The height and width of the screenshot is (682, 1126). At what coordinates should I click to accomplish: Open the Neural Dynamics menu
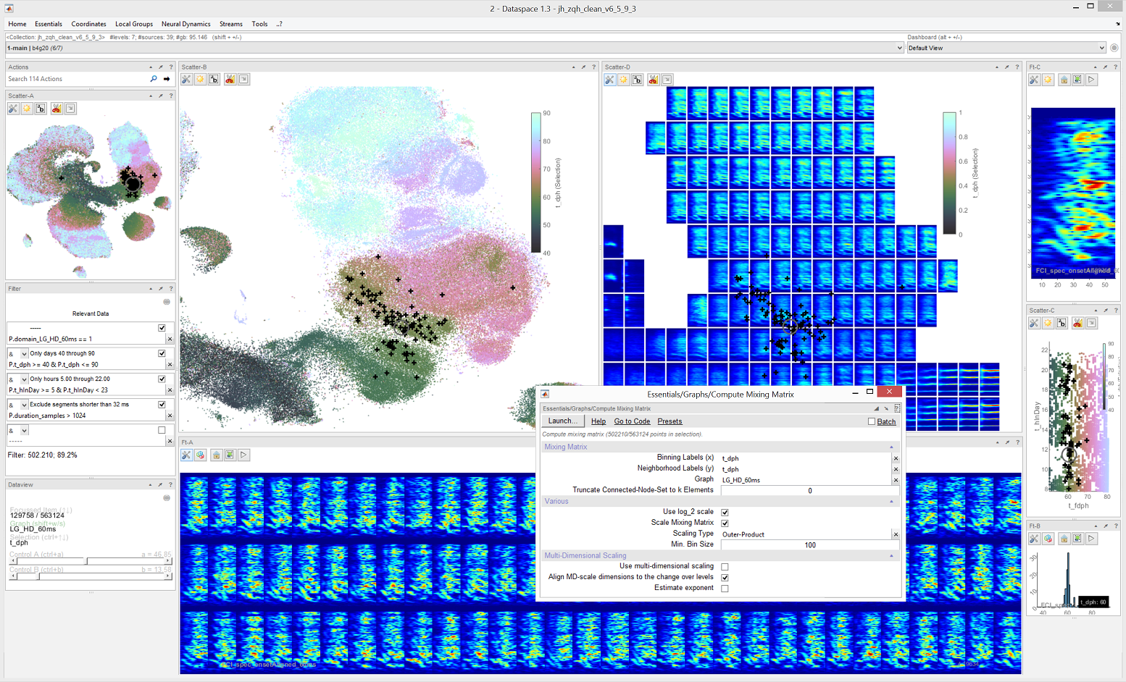tap(186, 24)
